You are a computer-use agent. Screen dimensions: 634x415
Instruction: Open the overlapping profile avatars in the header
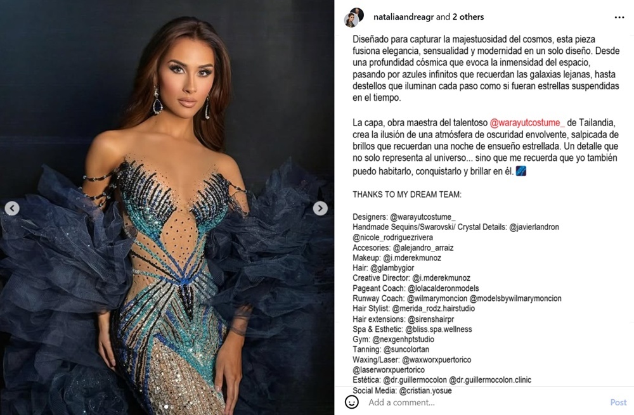click(354, 17)
